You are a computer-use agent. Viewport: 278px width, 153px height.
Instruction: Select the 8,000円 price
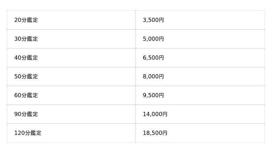tap(153, 77)
